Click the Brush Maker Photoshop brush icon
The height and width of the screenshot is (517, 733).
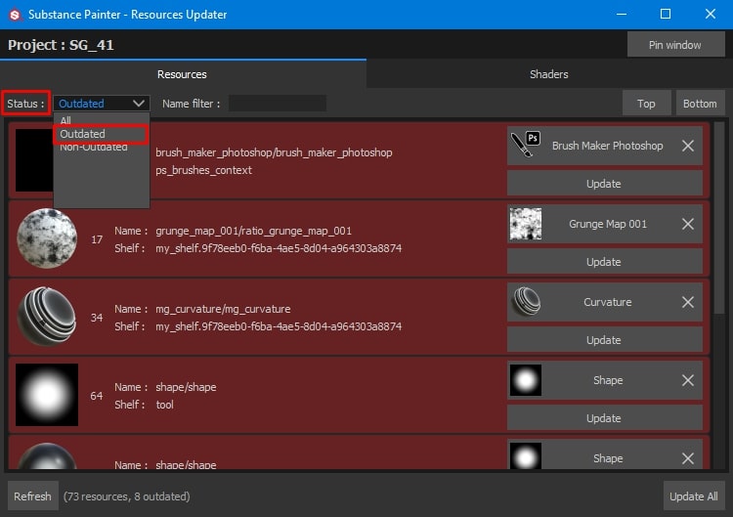click(x=526, y=147)
